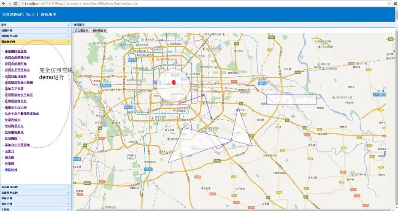398x211 pixels.
Task: Click the browser forward arrow
Action: tap(9, 3)
